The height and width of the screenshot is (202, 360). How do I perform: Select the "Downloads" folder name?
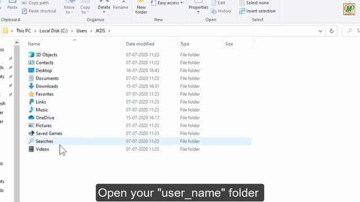pyautogui.click(x=47, y=86)
